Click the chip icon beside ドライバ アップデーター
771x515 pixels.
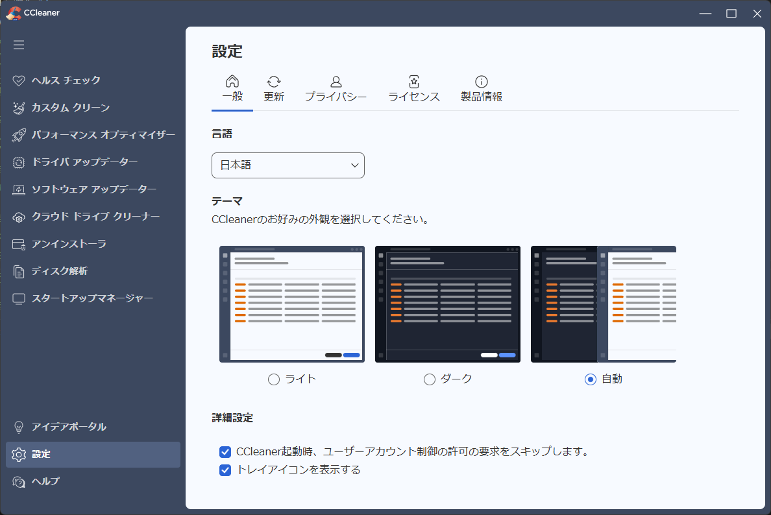(x=19, y=163)
